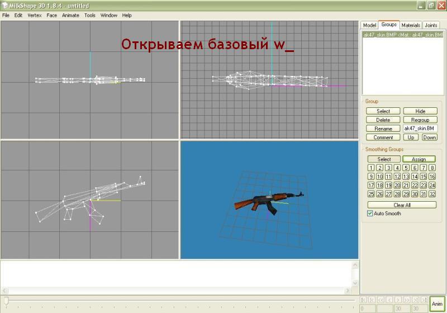The width and height of the screenshot is (447, 313).
Task: Toggle the Auto Smooth checkbox
Action: point(370,214)
